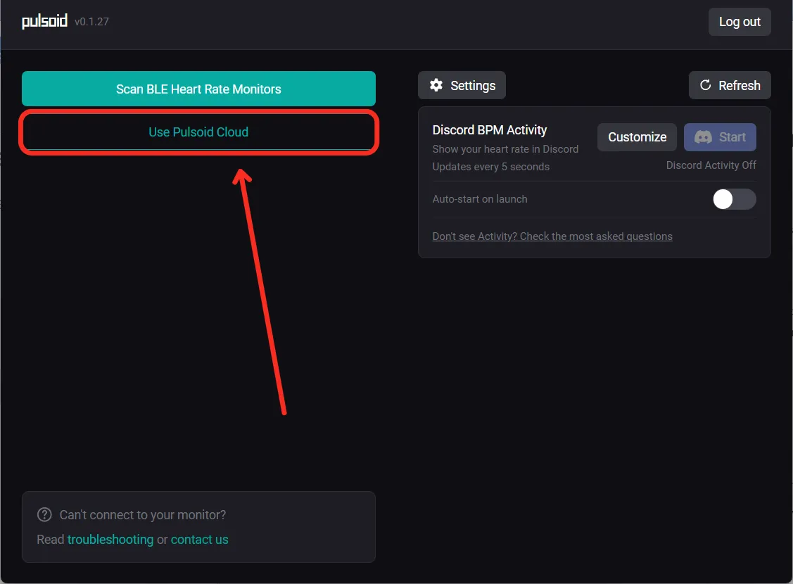Click the Discord BPM Activity heading
This screenshot has width=793, height=584.
tap(490, 130)
